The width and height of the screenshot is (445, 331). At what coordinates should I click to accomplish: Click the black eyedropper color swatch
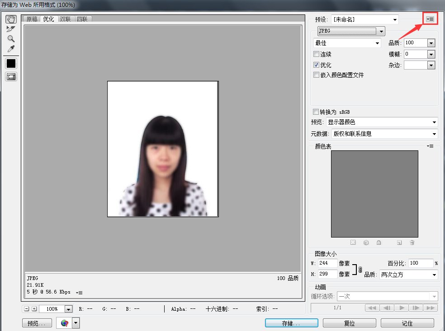[x=11, y=64]
